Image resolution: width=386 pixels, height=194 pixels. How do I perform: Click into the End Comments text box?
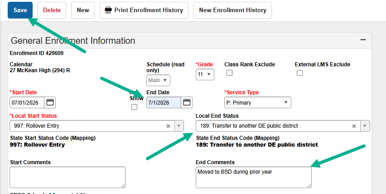[x=254, y=177]
